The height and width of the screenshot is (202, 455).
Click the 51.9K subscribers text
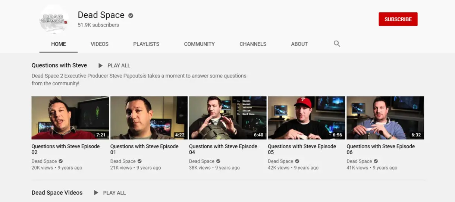pos(98,25)
